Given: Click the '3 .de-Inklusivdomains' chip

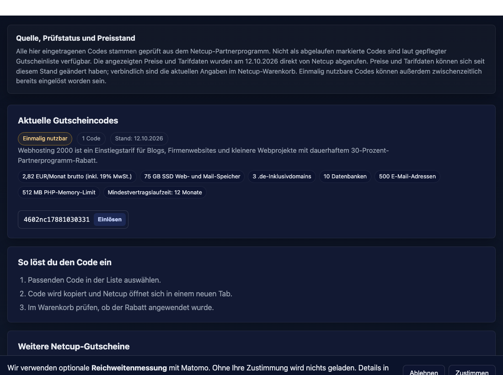Looking at the screenshot, I should pos(282,177).
